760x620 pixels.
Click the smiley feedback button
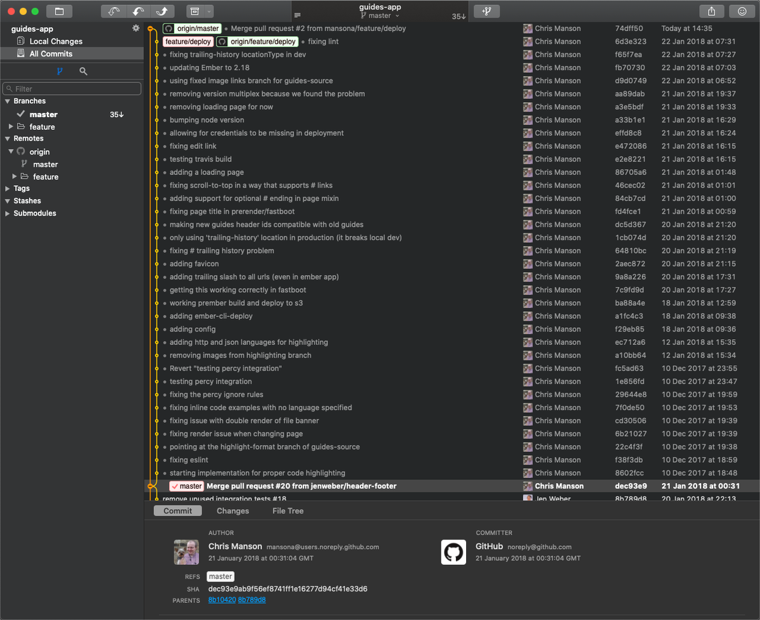pyautogui.click(x=742, y=11)
